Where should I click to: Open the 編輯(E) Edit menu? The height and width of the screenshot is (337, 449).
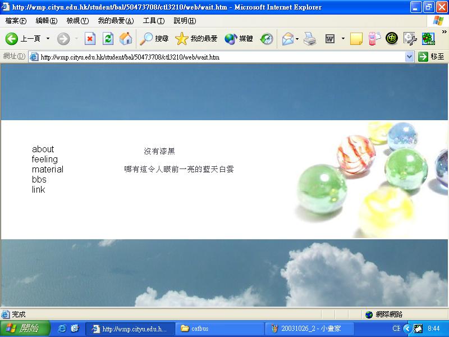coord(47,21)
